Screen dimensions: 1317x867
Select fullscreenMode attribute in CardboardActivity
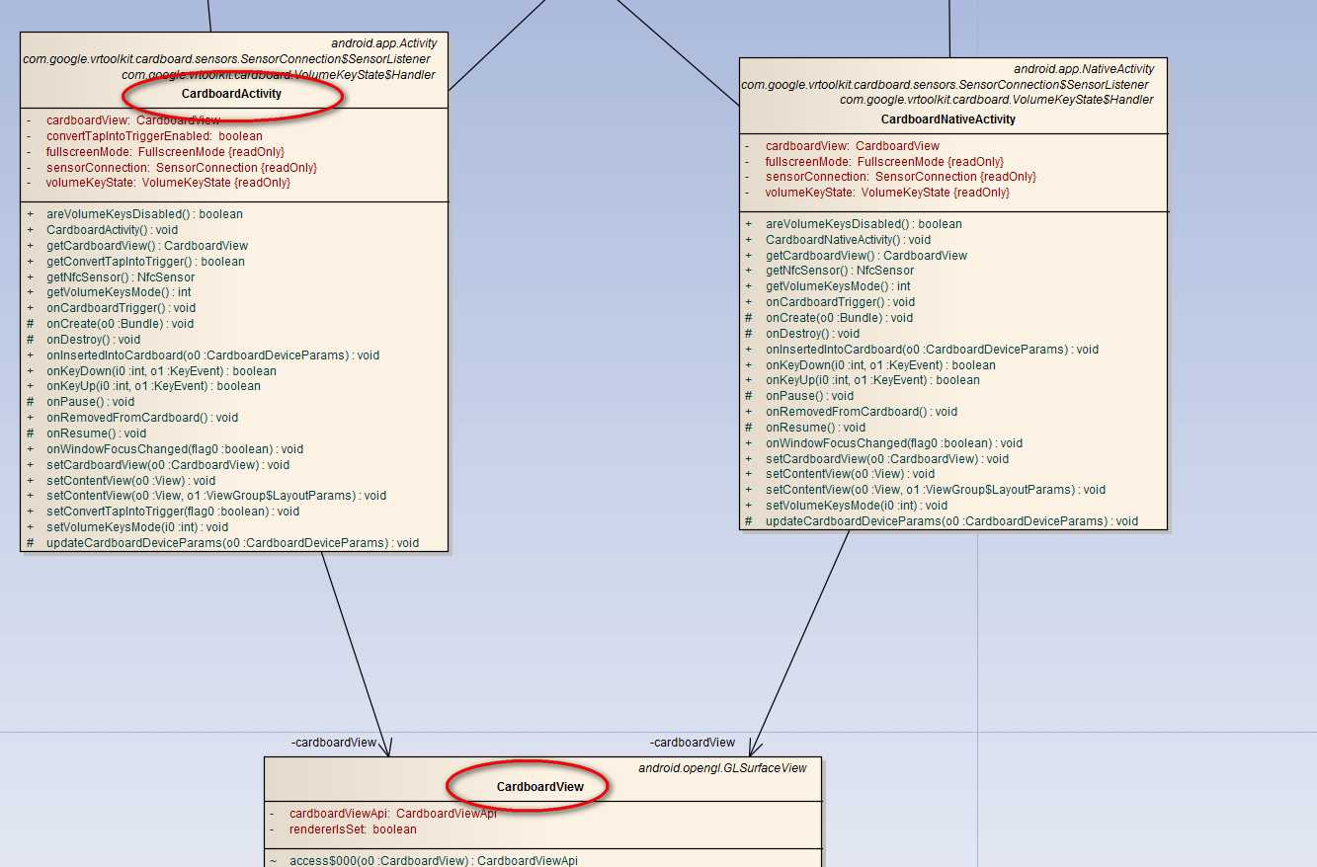click(165, 152)
